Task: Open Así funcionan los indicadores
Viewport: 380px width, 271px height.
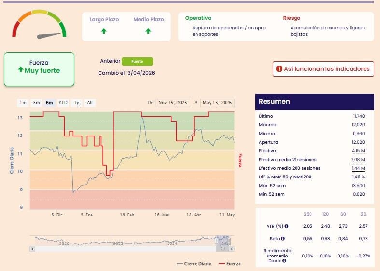Action: tap(324, 69)
